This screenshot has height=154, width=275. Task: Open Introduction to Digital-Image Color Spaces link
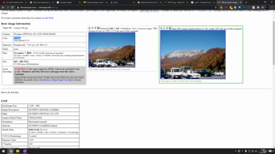pyautogui.click(x=57, y=80)
